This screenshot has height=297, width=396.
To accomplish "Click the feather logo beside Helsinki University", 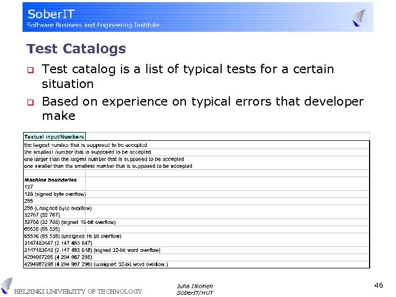I will (x=6, y=285).
